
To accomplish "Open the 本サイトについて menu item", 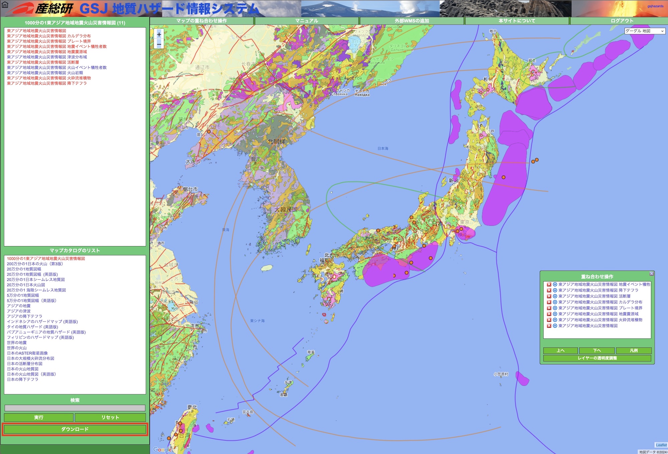I will 517,21.
